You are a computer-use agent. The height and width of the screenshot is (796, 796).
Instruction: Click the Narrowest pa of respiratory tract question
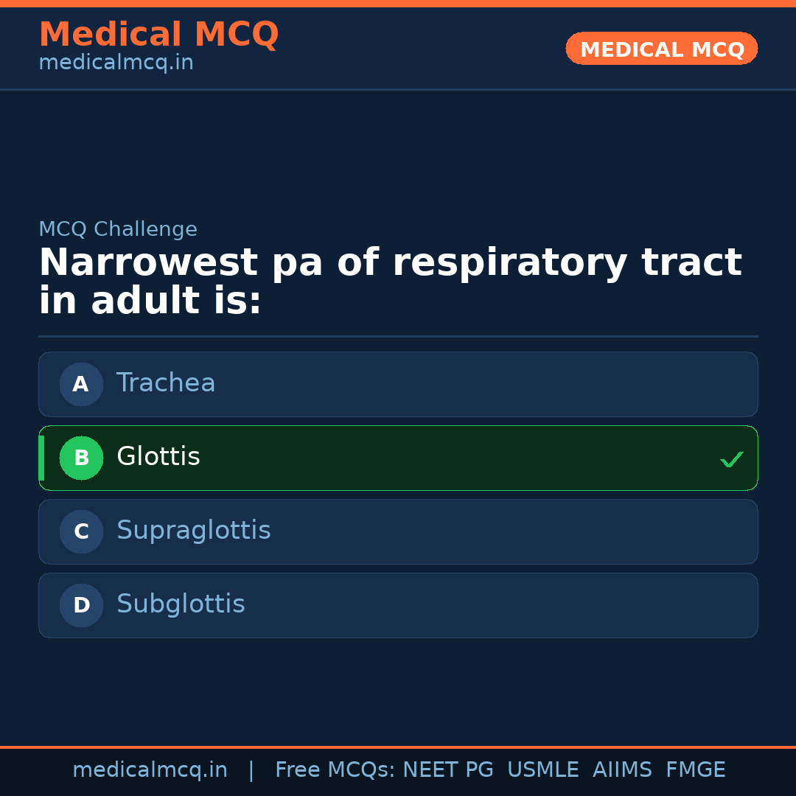(x=390, y=282)
